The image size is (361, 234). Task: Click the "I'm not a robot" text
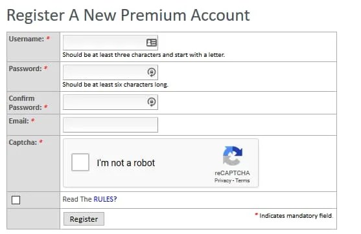point(126,163)
